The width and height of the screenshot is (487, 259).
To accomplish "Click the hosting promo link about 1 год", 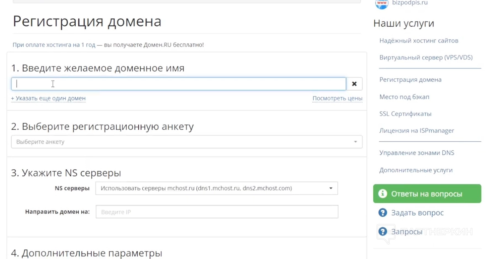I will (x=54, y=45).
